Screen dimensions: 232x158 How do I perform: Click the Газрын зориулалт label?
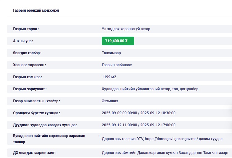click(30, 89)
